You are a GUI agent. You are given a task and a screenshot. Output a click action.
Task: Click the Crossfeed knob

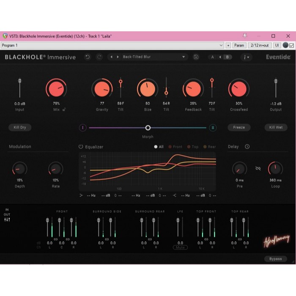coord(239,89)
